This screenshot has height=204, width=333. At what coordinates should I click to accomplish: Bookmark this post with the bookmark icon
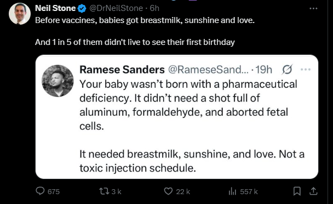297,191
